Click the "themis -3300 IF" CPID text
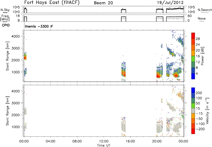The image size is (212, 147). pyautogui.click(x=39, y=26)
